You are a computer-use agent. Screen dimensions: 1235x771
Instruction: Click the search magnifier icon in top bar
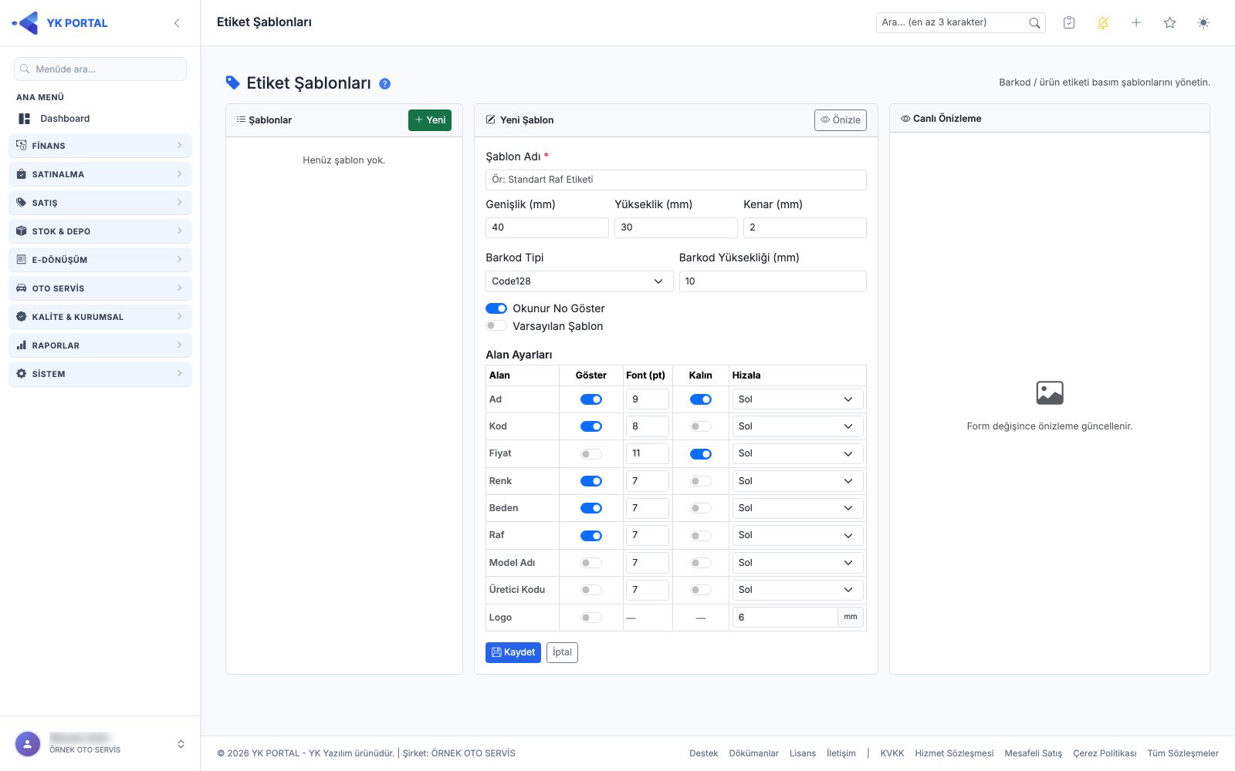1034,23
